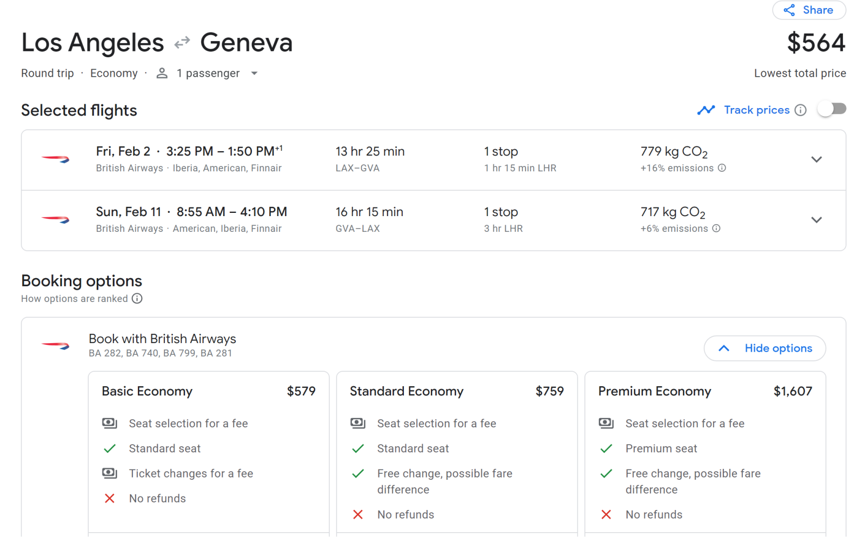Click the Share button

809,10
